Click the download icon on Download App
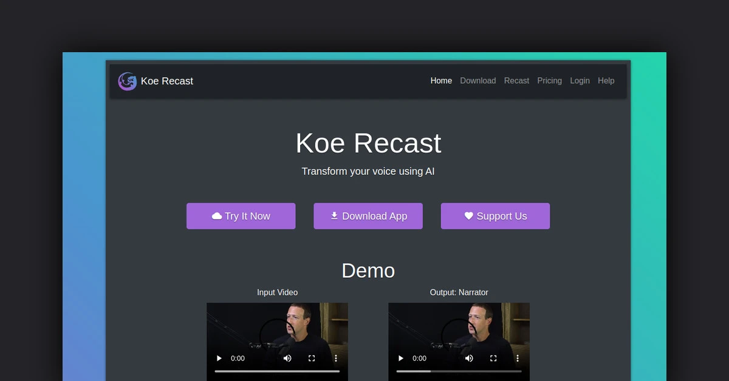Viewport: 729px width, 381px height. click(334, 215)
